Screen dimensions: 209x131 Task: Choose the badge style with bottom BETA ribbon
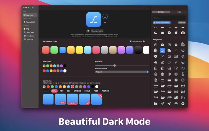(72, 99)
